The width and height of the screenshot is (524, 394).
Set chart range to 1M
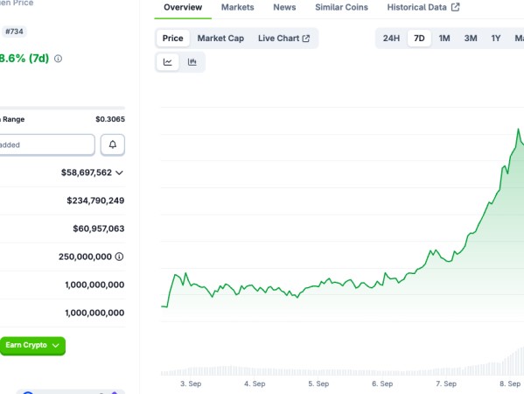(x=444, y=39)
